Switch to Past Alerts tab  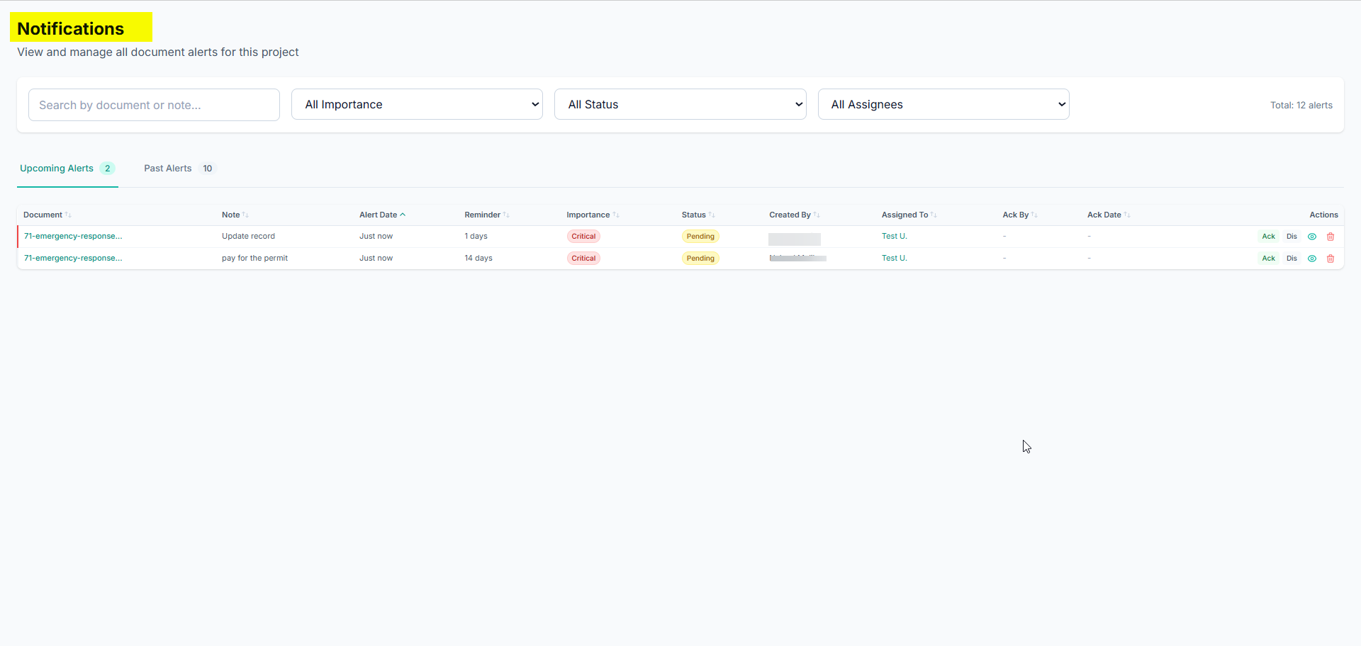(x=179, y=169)
